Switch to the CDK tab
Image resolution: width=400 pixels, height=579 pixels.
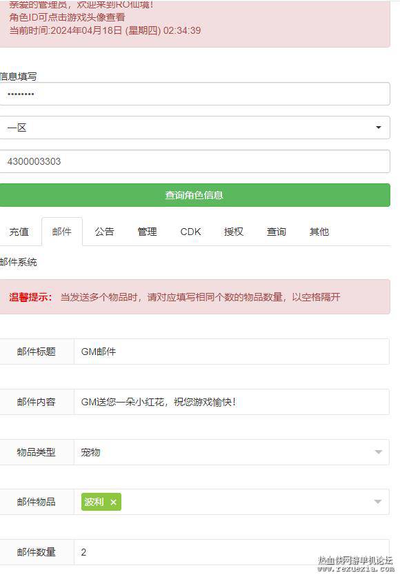pyautogui.click(x=190, y=232)
